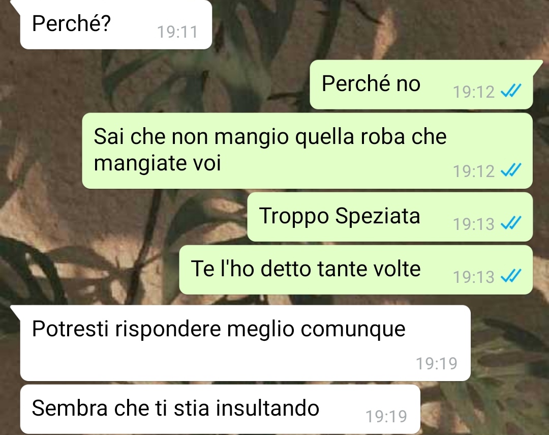Select the "Te l'ho detto tante volte" message

356,270
